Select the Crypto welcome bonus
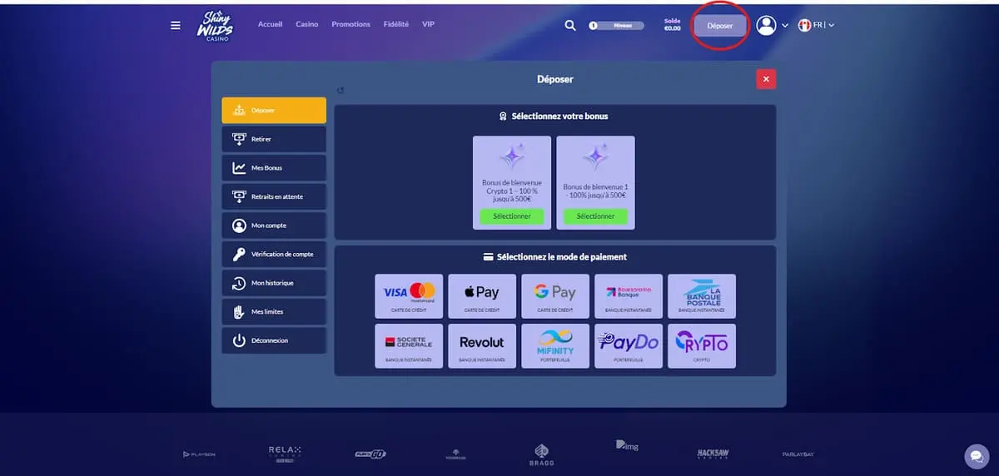Viewport: 999px width, 476px height. point(512,216)
